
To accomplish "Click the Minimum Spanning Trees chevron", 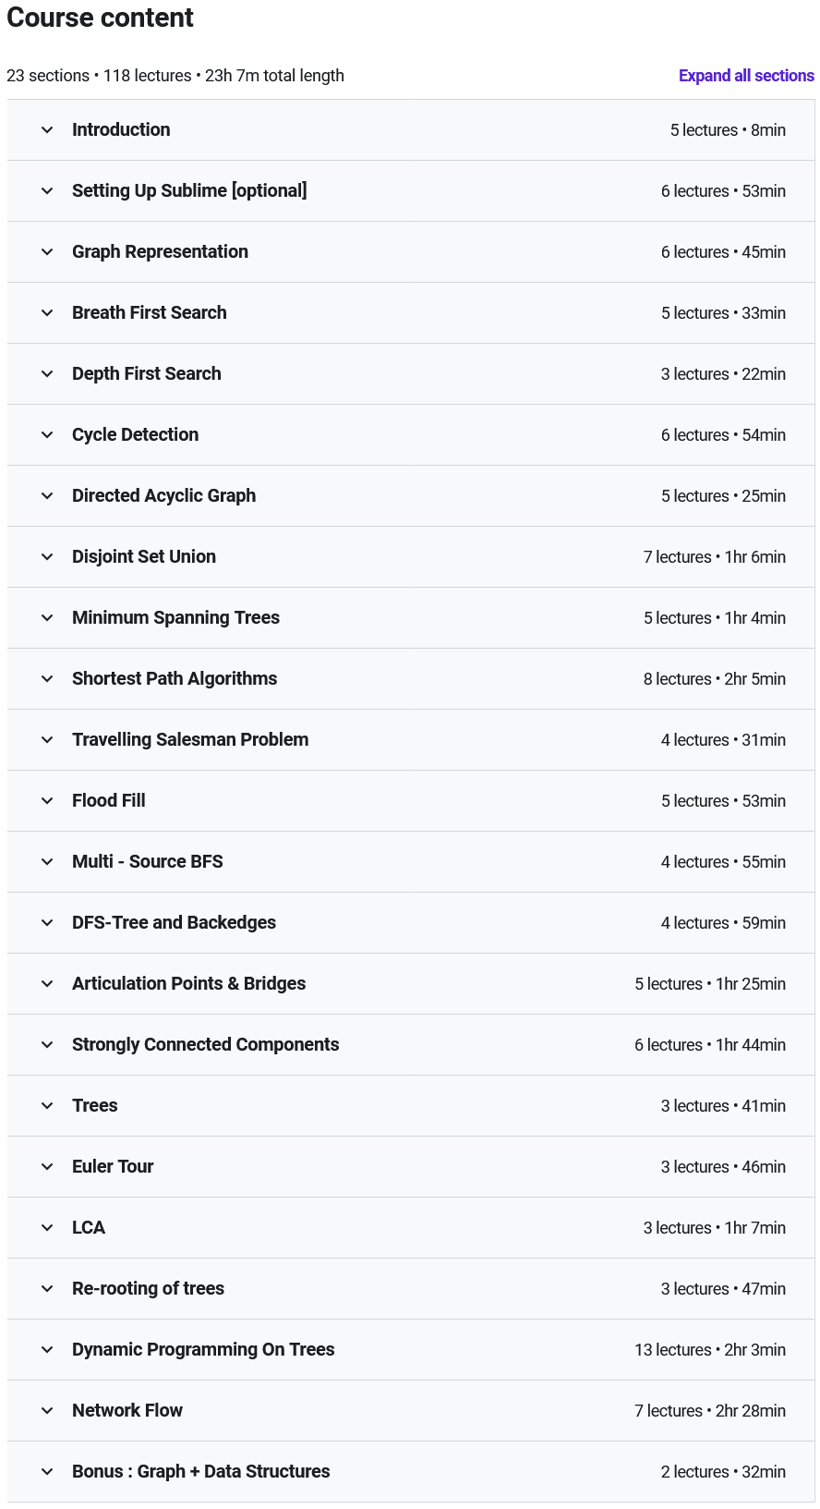I will pyautogui.click(x=47, y=618).
